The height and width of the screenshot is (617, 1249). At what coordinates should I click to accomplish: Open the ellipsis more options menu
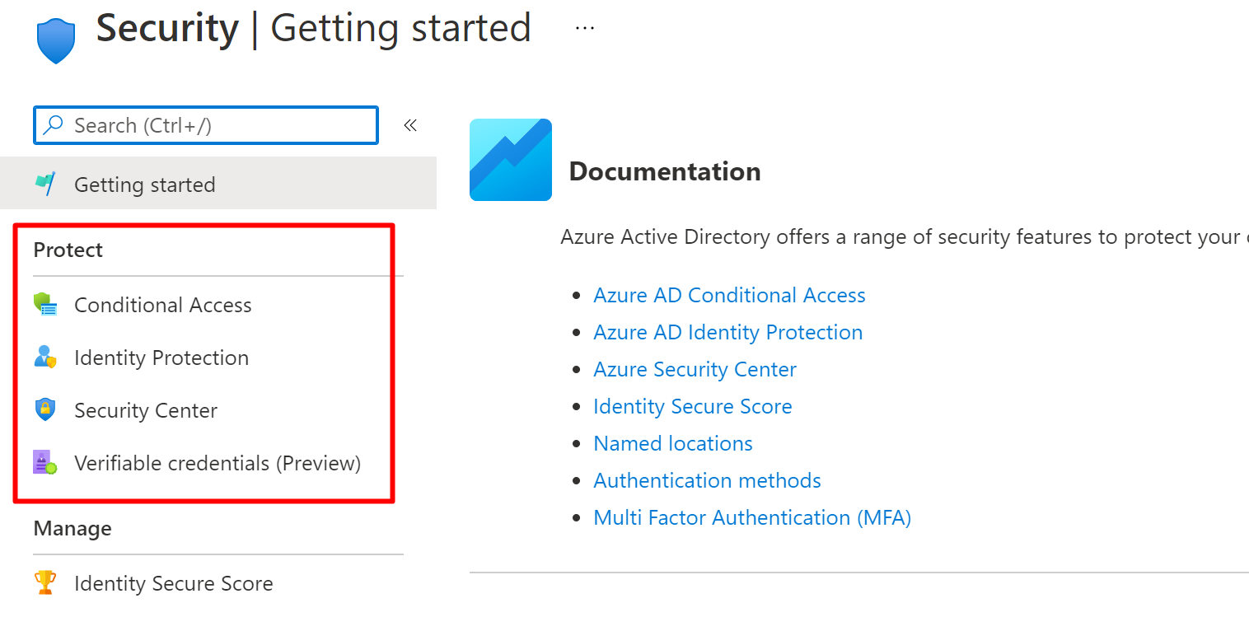click(x=585, y=28)
